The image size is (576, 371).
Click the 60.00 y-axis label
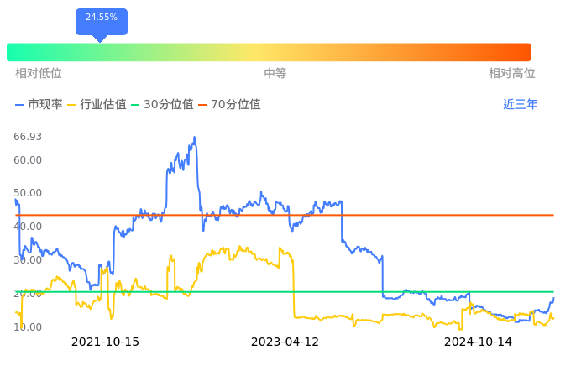pos(28,160)
